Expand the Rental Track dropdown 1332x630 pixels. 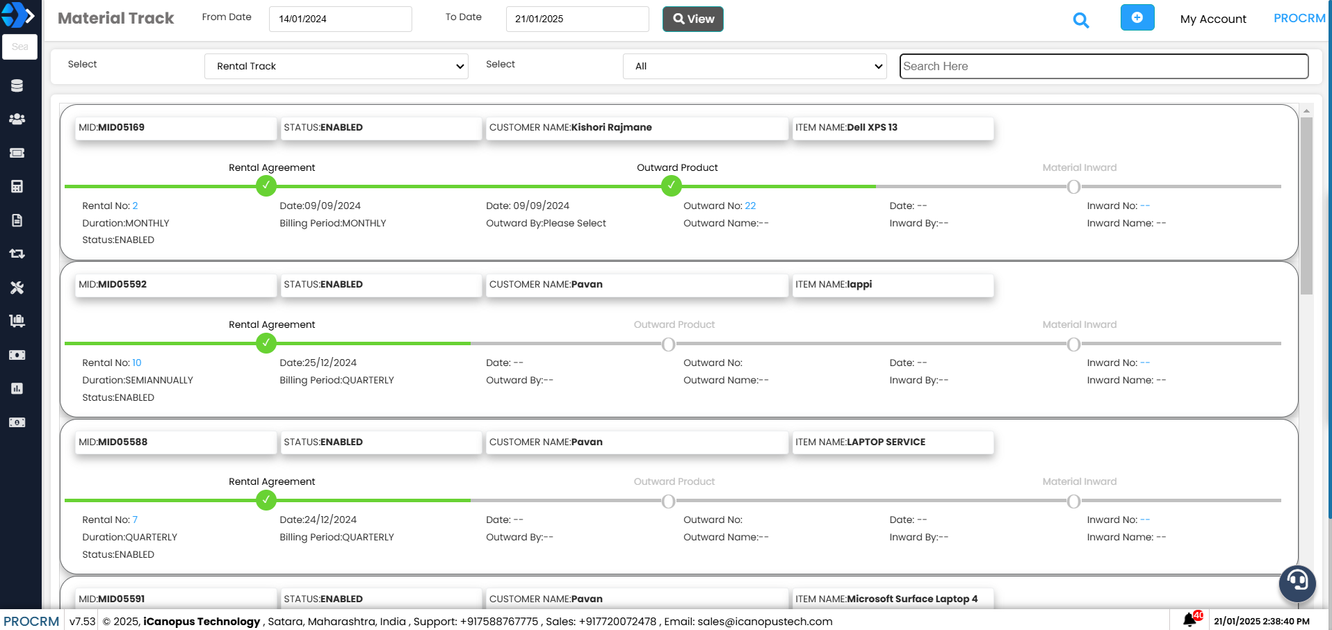click(x=336, y=66)
